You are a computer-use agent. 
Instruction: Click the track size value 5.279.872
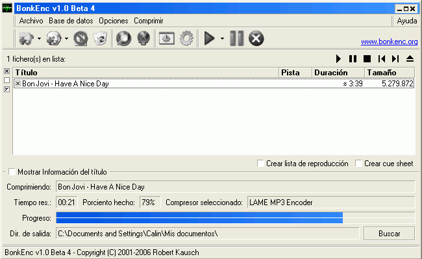pos(397,84)
